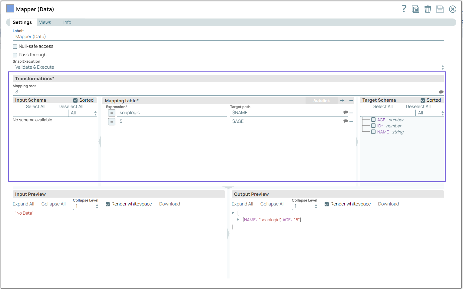Switch to the Info tab

pos(67,22)
